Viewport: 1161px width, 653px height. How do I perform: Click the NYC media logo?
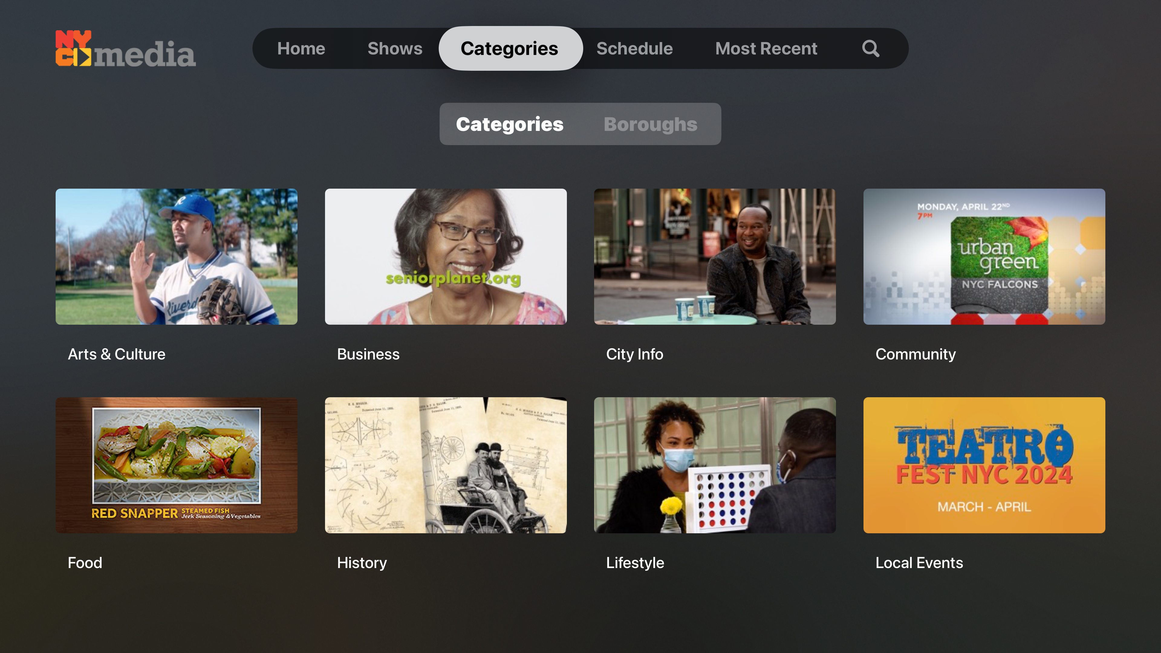125,48
